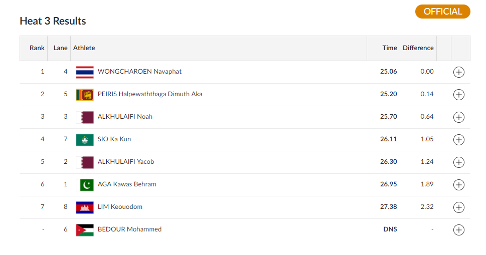Viewport: 486px width, 255px height.
Task: Open plus icon for LIM Keouodom
Action: click(x=459, y=207)
